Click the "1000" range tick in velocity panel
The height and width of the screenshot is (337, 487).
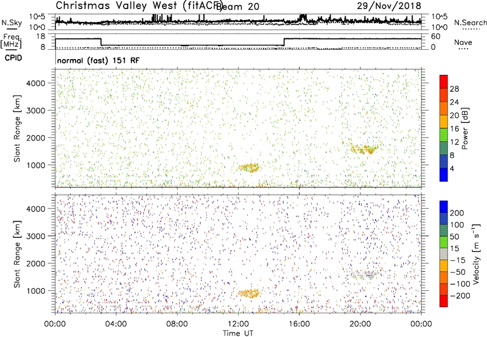(x=35, y=291)
